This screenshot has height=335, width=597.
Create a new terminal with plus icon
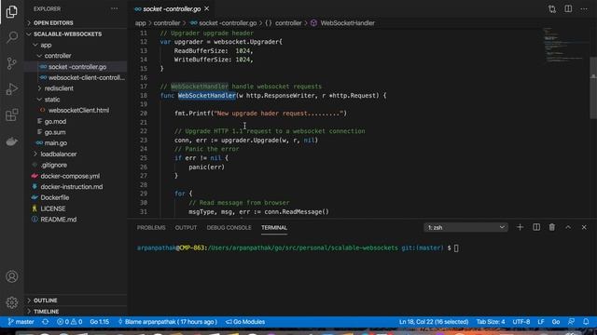[x=521, y=227]
